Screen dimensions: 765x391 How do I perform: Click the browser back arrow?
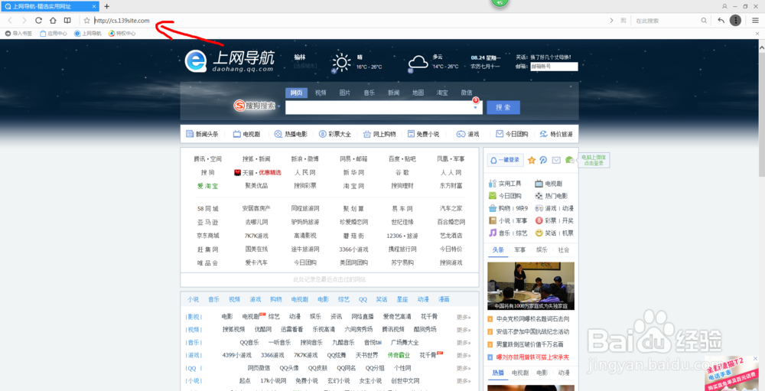(10, 21)
